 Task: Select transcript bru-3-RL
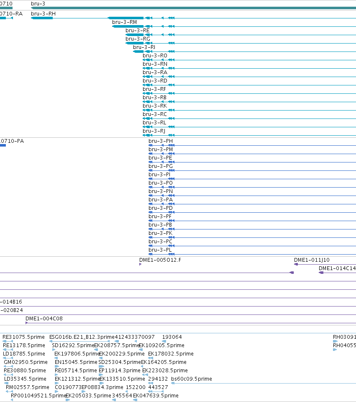click(154, 123)
